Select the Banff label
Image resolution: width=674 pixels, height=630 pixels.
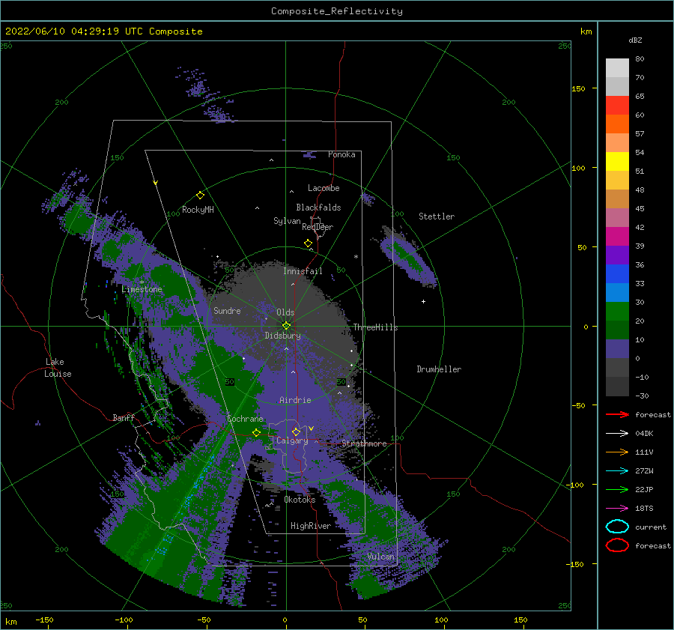(x=124, y=417)
